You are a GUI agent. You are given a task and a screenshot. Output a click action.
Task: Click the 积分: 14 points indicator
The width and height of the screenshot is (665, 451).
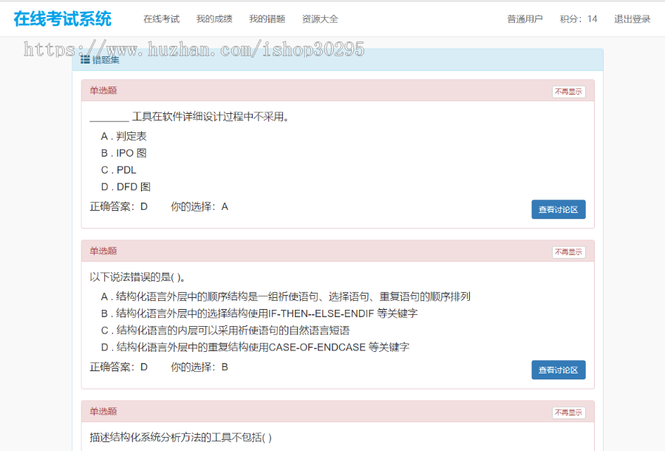(x=579, y=19)
